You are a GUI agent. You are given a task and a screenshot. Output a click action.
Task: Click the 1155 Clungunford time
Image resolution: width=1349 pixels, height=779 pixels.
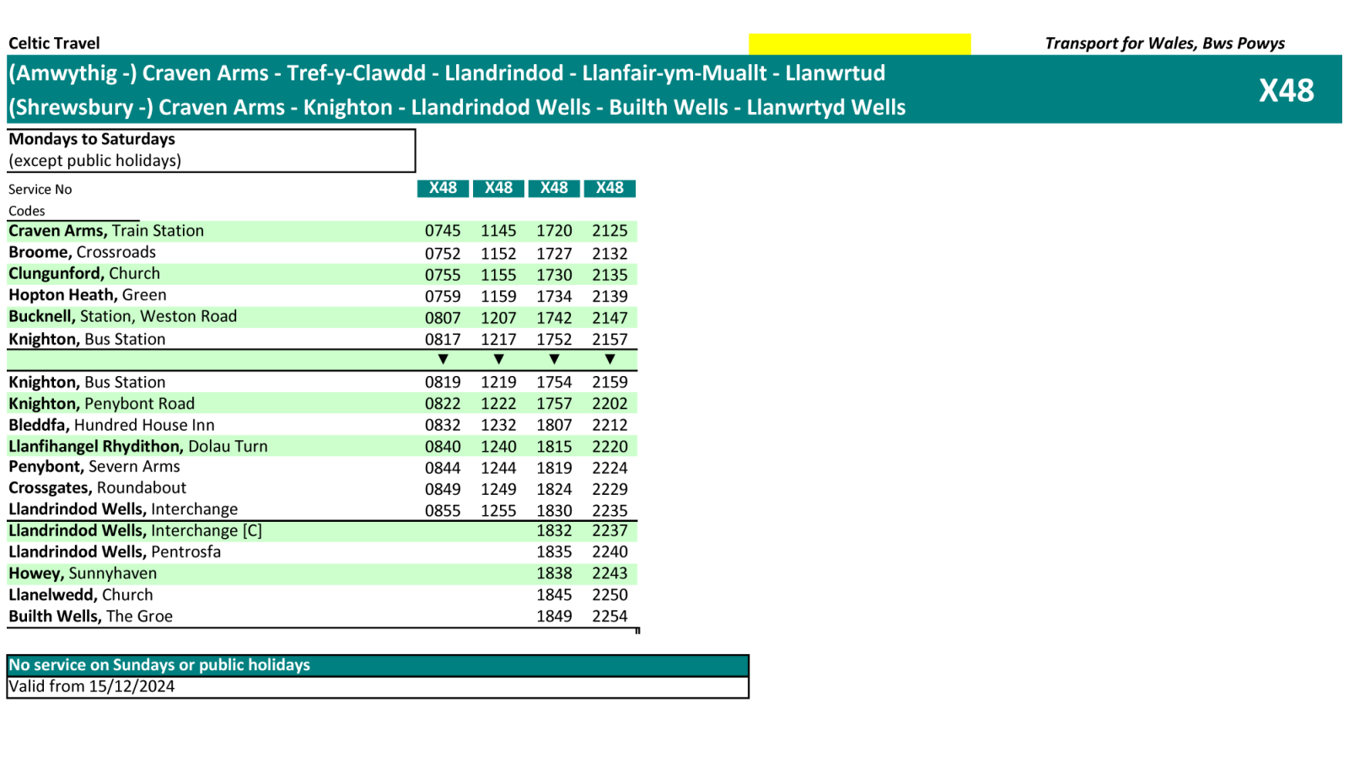point(498,275)
